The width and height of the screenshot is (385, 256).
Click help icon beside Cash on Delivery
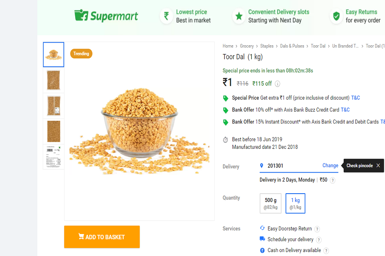tap(326, 251)
